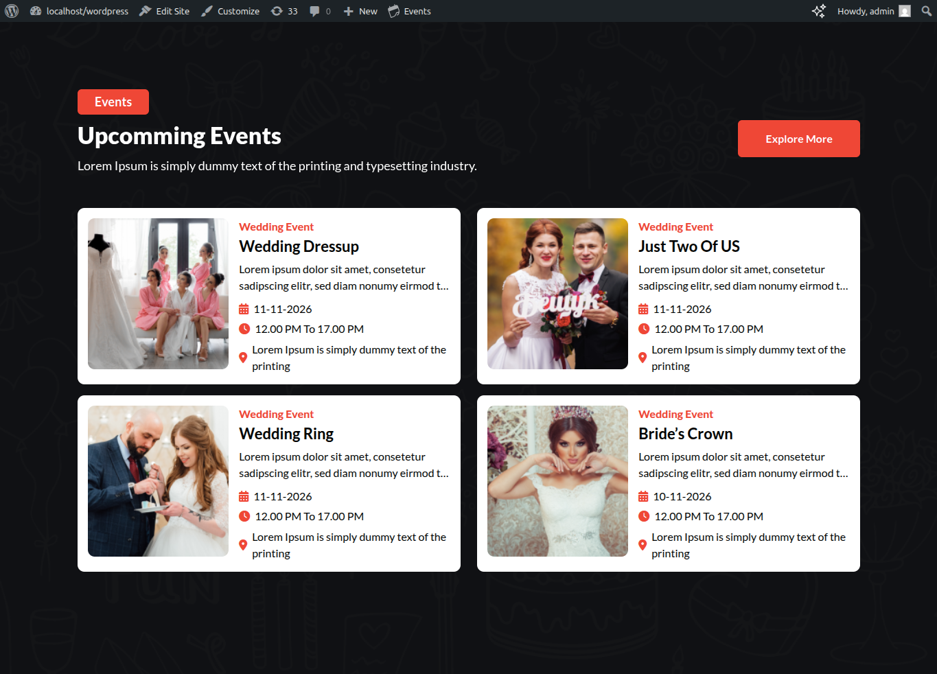The width and height of the screenshot is (937, 674).
Task: Open the Wedding Dressup card image
Action: 158,294
